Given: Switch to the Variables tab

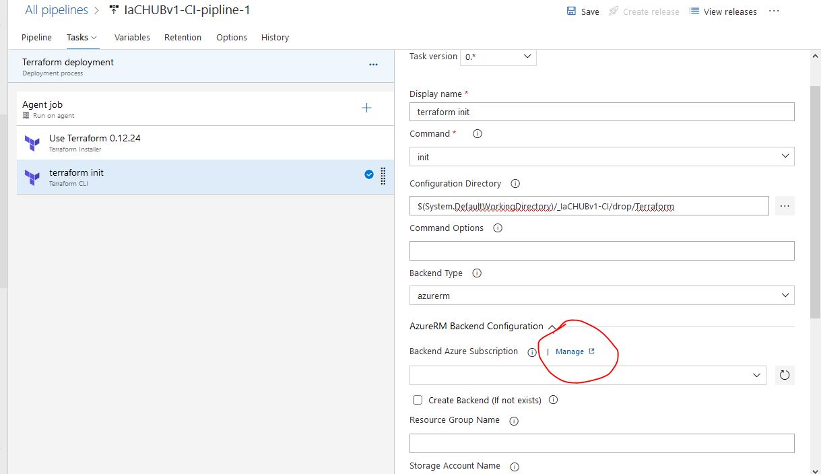Looking at the screenshot, I should (132, 38).
